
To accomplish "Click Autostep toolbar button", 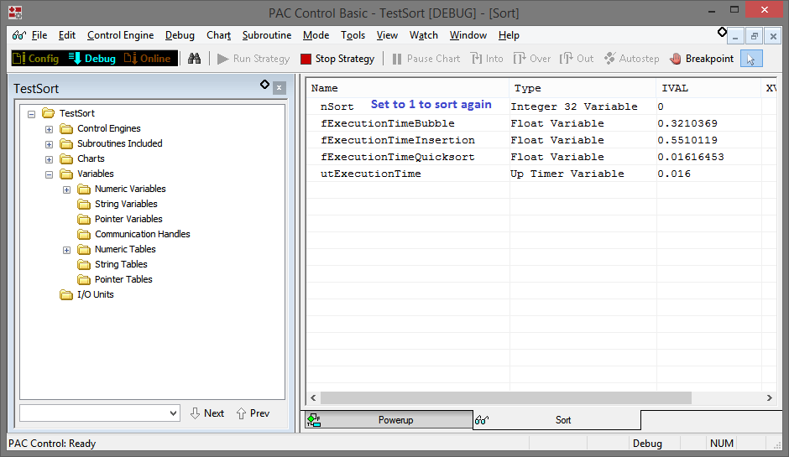I will [x=631, y=59].
